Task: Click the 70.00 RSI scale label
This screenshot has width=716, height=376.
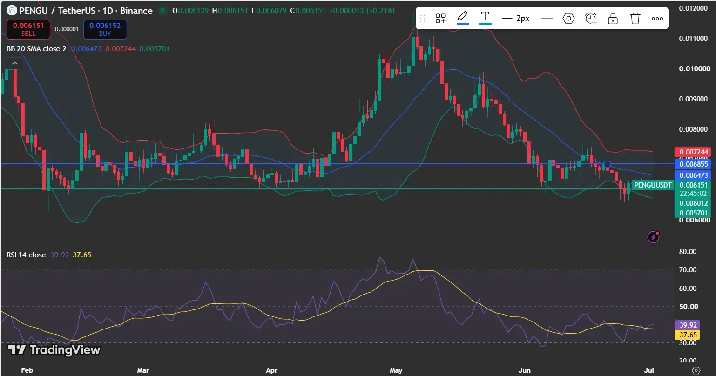Action: tap(688, 270)
